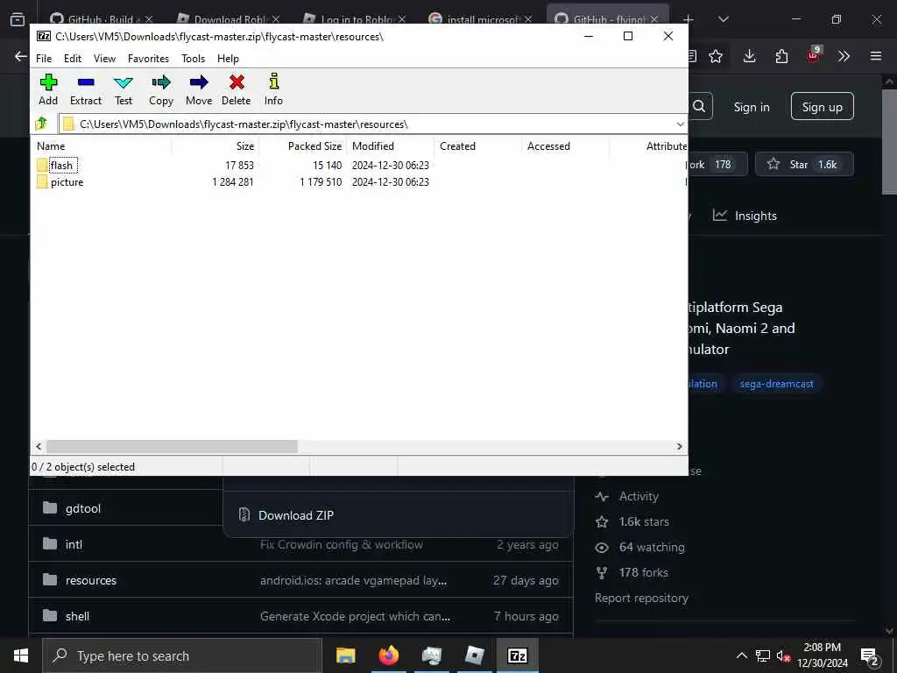
Task: Click the left arrow of horizontal scrollbar
Action: (x=39, y=446)
